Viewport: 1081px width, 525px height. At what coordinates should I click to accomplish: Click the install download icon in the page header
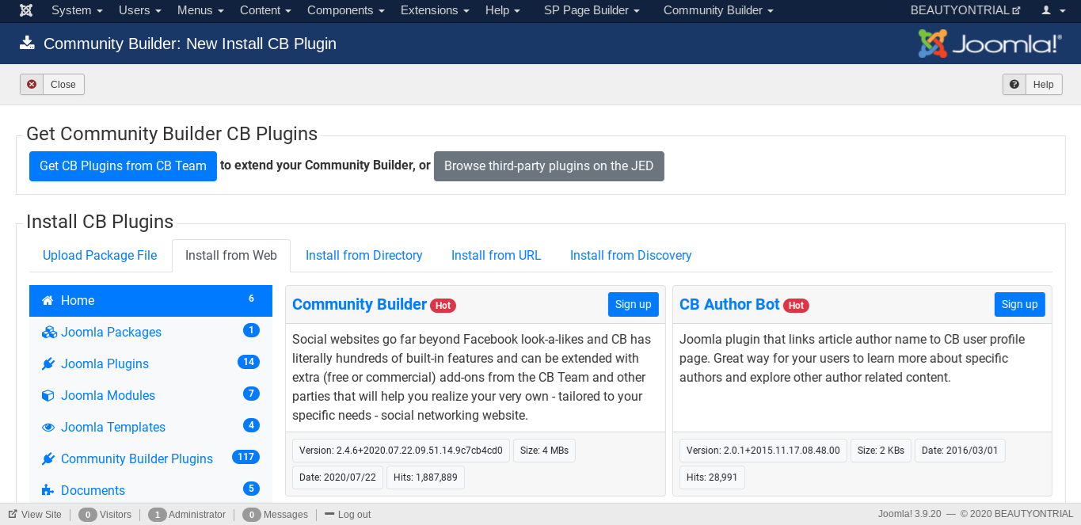tap(28, 43)
